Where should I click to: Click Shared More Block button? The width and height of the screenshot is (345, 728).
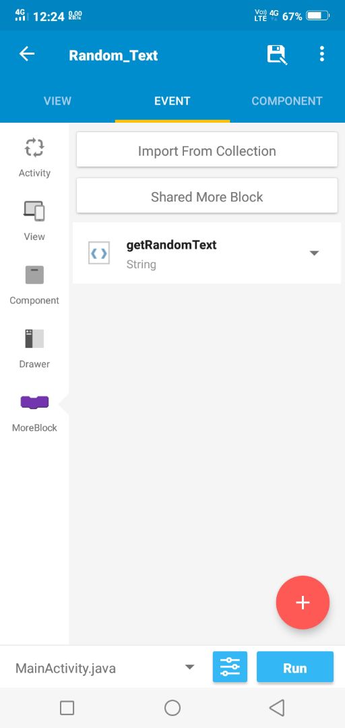click(x=207, y=196)
